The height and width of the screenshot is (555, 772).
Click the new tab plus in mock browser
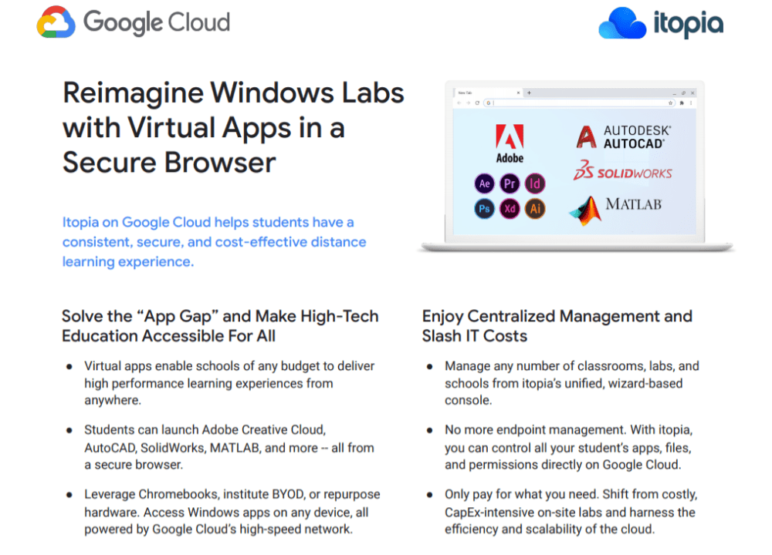530,93
